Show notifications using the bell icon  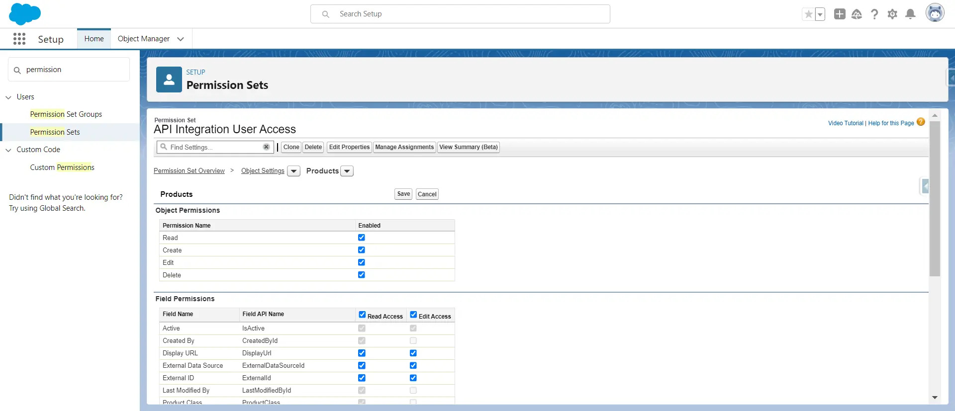[x=910, y=14]
